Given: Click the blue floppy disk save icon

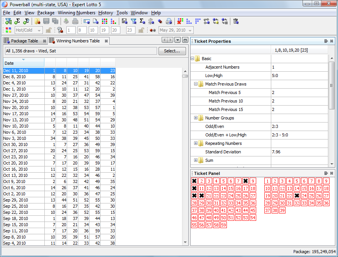Looking at the screenshot, I should click(125, 21).
